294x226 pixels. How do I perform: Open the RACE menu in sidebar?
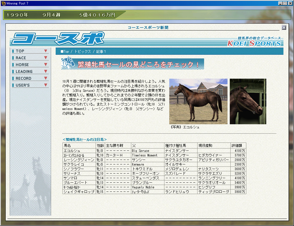pyautogui.click(x=30, y=58)
